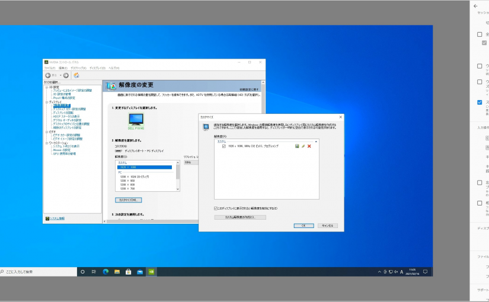The width and height of the screenshot is (489, 302).
Task: Click the OK button in Customize dialog
Action: click(x=303, y=226)
